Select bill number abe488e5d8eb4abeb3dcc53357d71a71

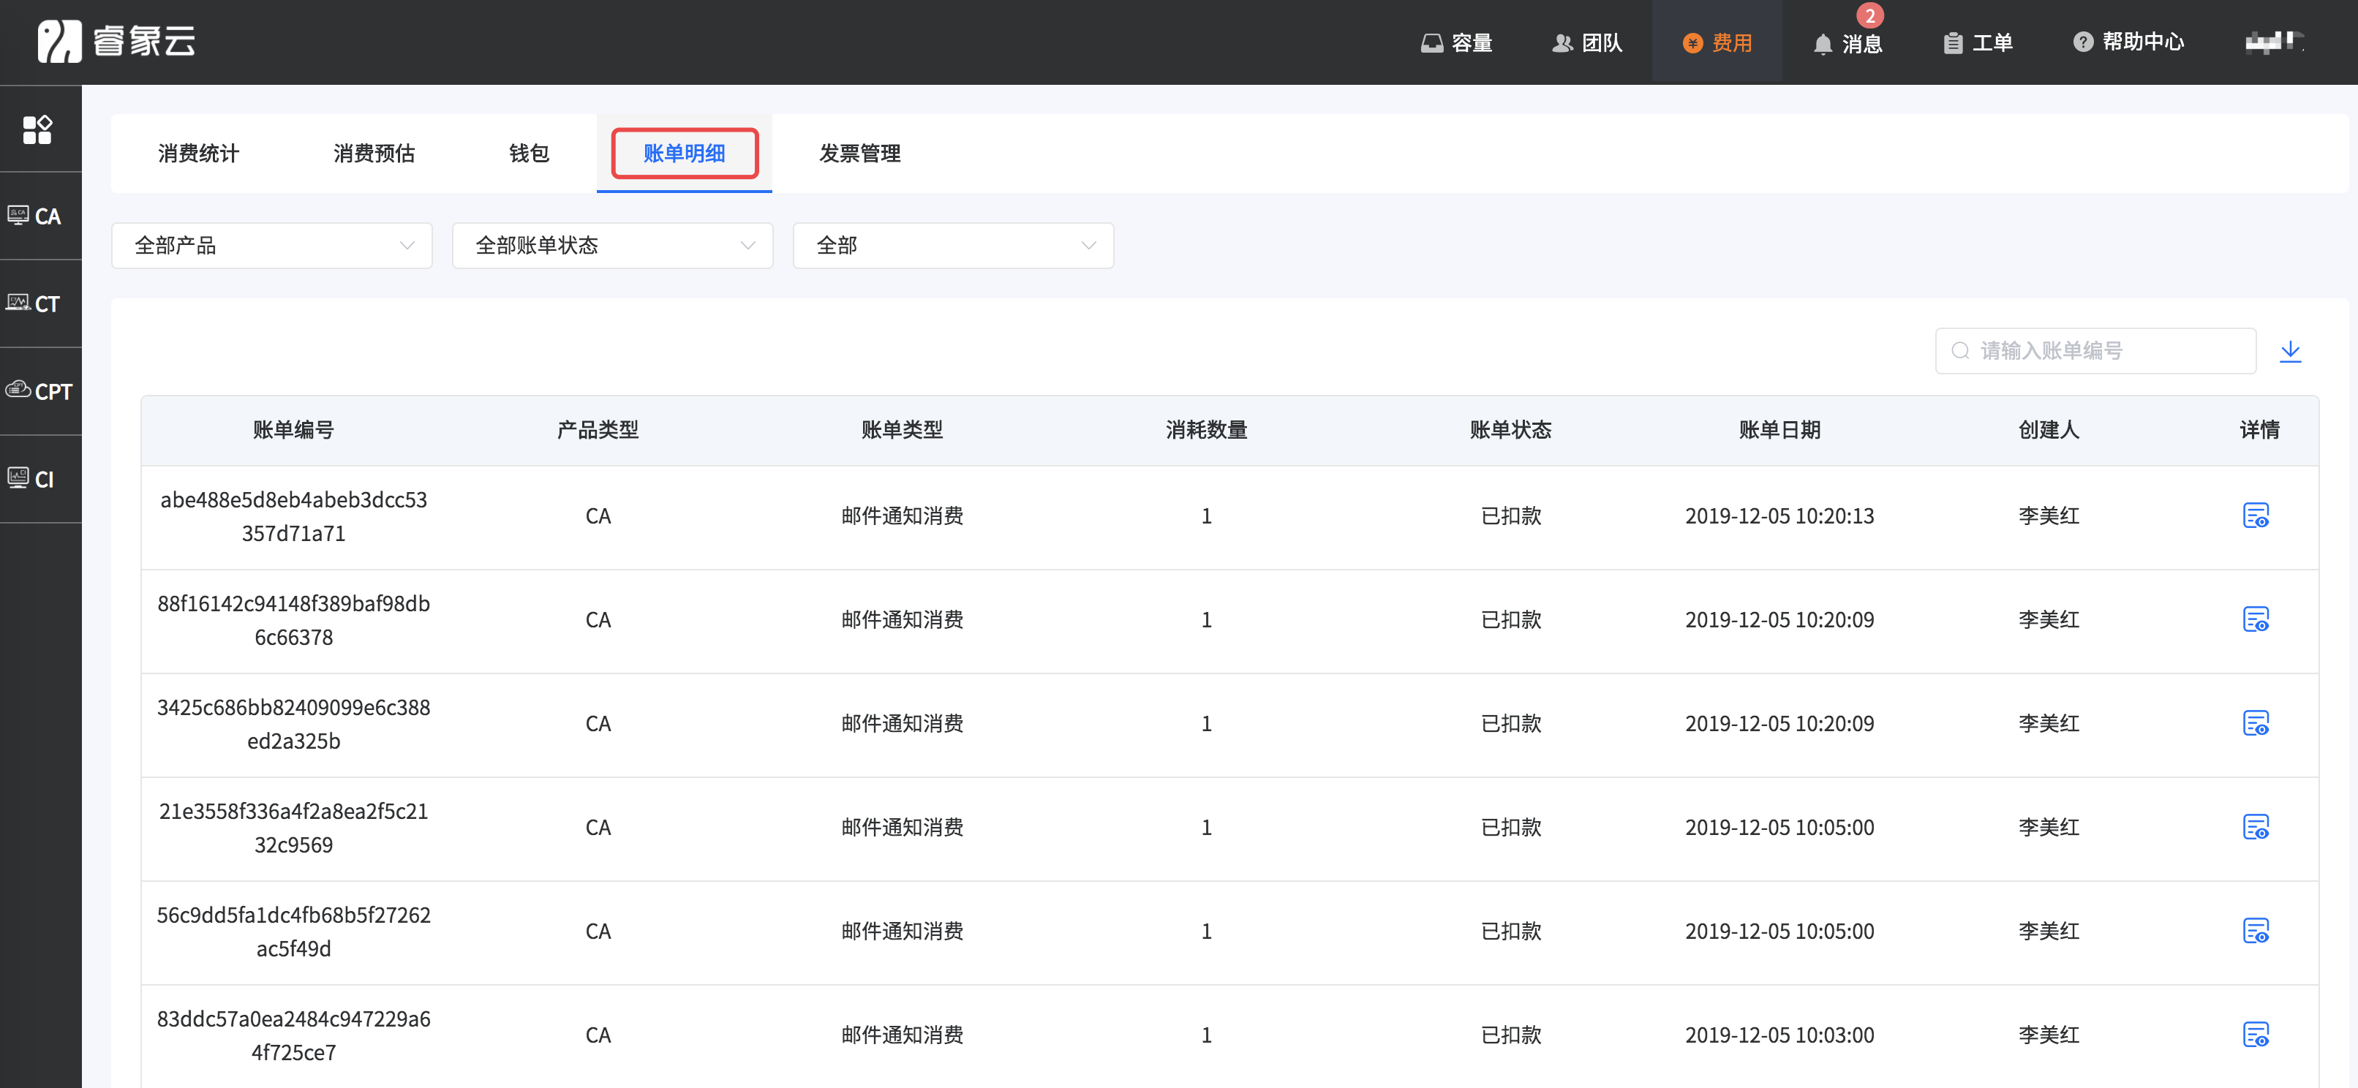(x=293, y=516)
